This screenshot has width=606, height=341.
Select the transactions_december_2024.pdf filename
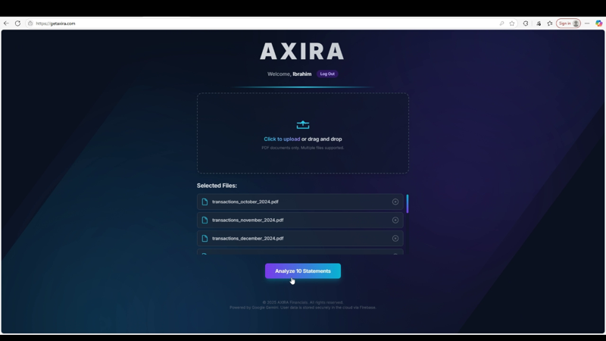248,239
